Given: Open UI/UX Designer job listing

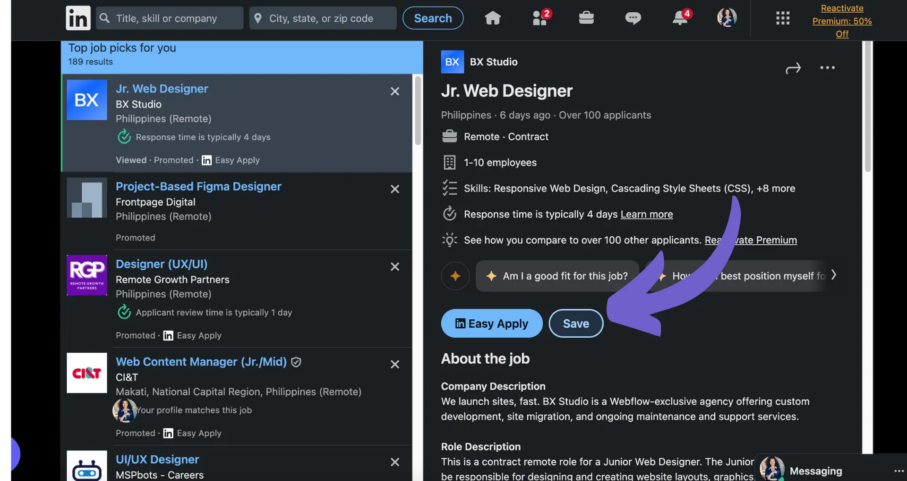Looking at the screenshot, I should point(157,459).
